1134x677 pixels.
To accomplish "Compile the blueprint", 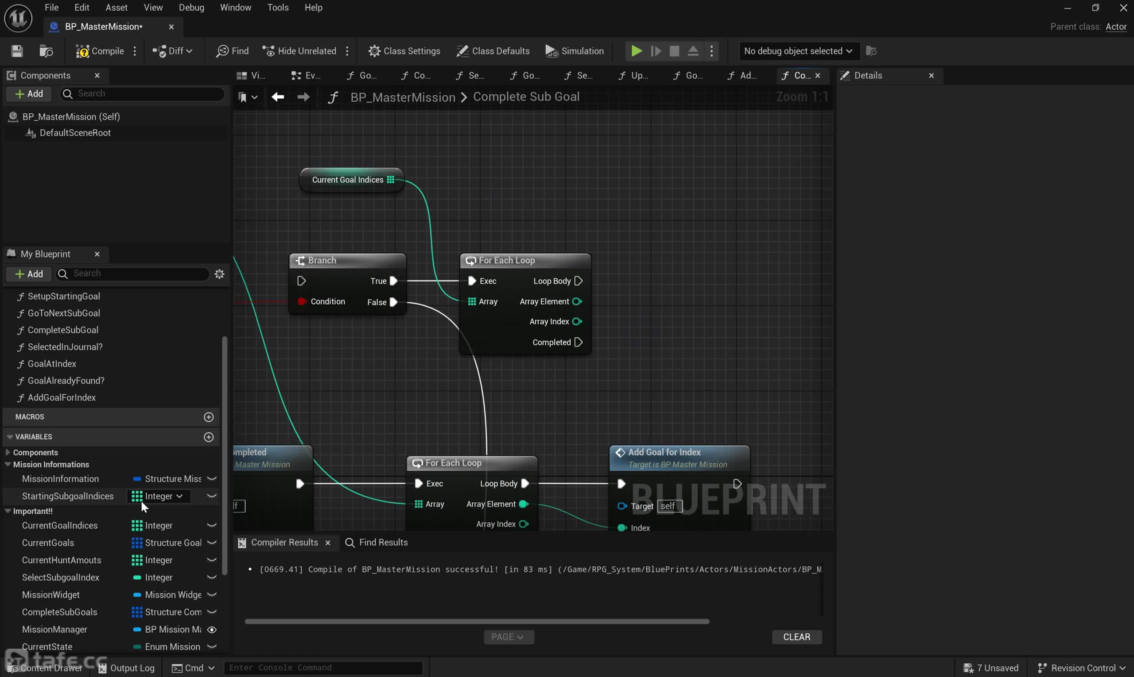I will (100, 51).
